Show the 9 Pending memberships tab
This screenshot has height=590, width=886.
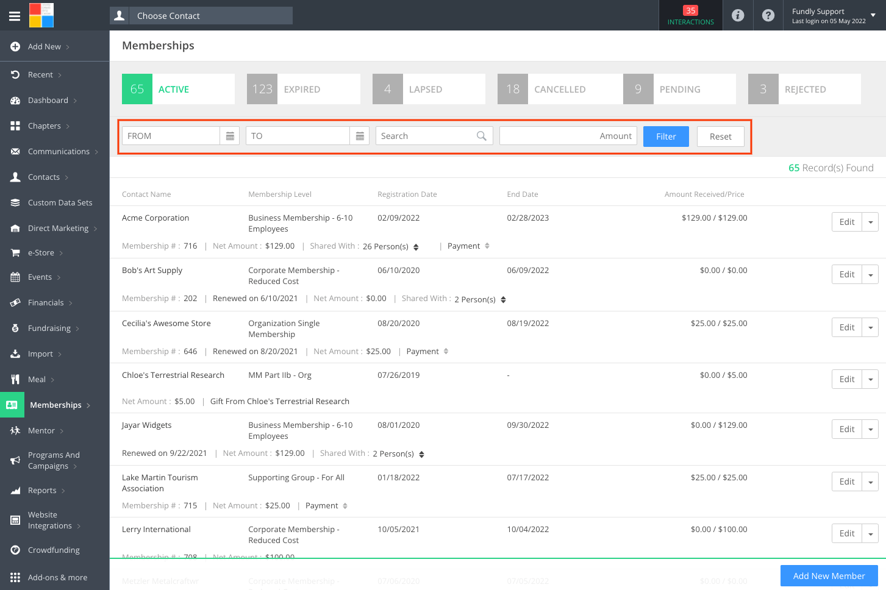pyautogui.click(x=679, y=89)
